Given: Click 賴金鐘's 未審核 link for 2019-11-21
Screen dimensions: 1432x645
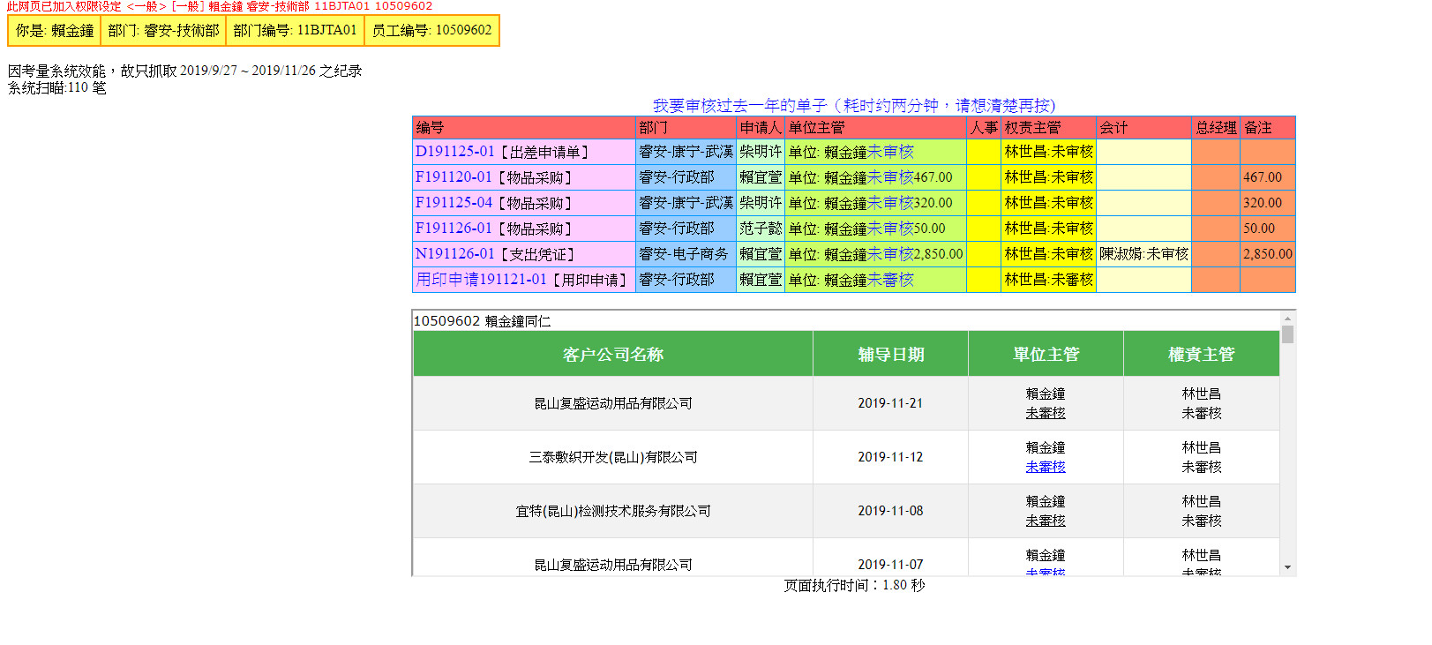Looking at the screenshot, I should (x=1046, y=413).
